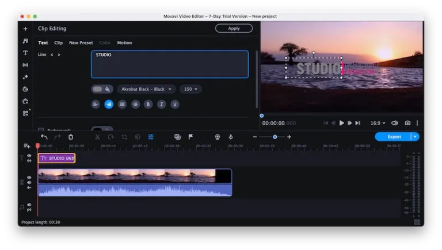Click the marker flag icon
Screen dimensions: 442x250
tap(190, 137)
